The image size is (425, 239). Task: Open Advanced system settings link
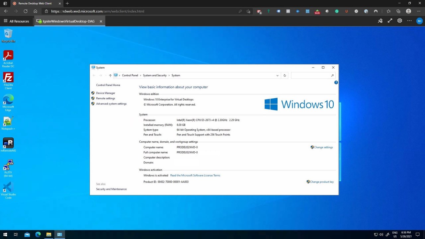click(111, 104)
